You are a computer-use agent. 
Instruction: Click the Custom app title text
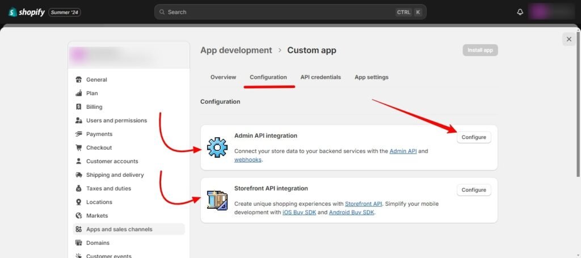pyautogui.click(x=311, y=50)
